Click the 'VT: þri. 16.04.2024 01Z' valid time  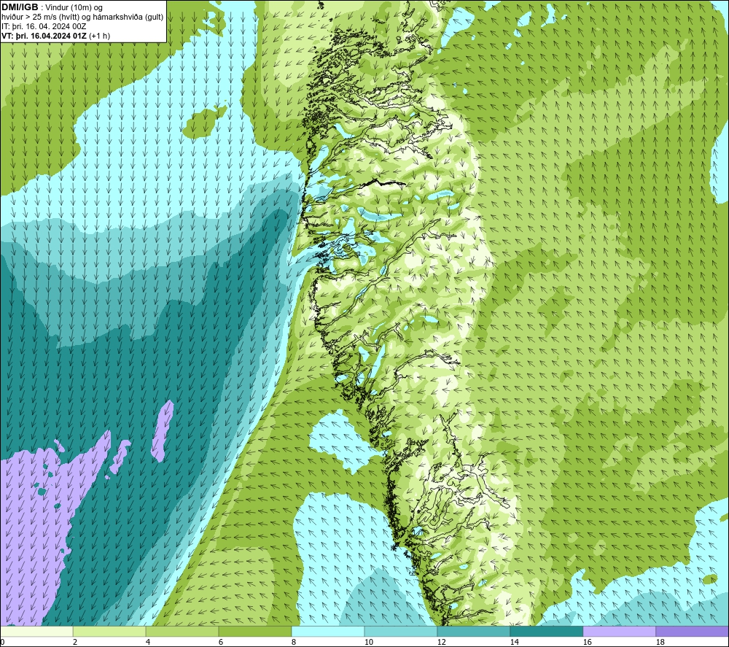pyautogui.click(x=44, y=36)
